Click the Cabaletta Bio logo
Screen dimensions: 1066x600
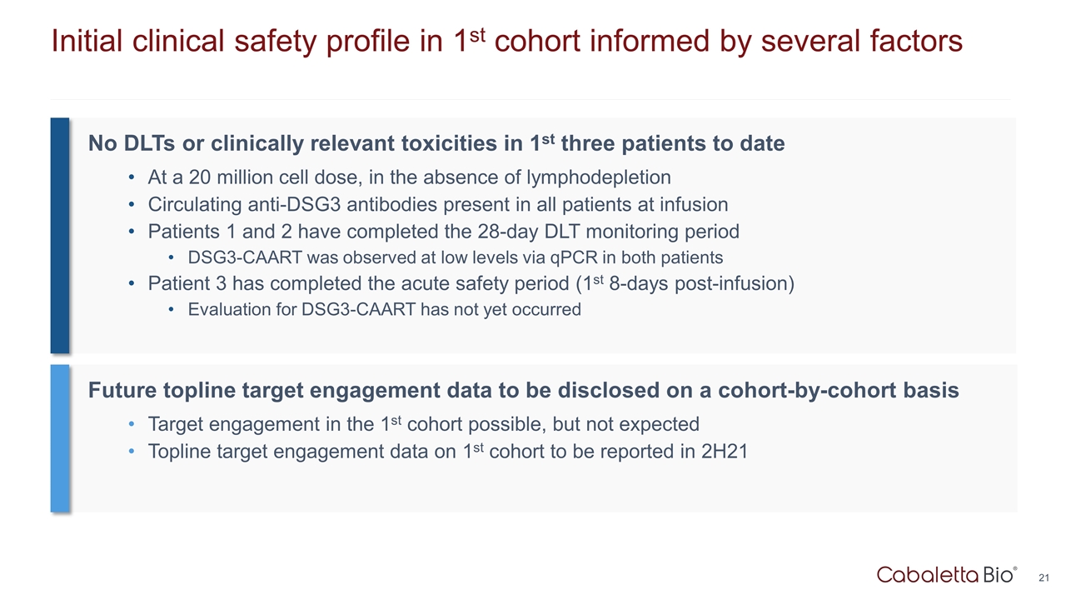947,574
